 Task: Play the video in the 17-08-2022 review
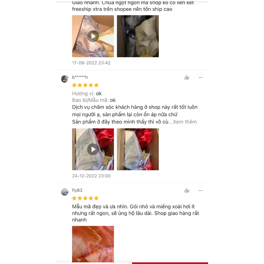point(93,36)
